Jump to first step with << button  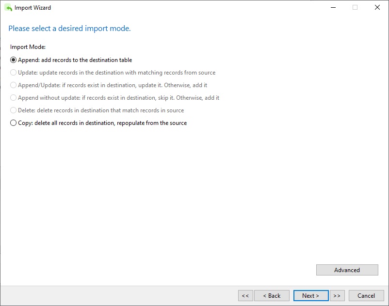tap(245, 296)
